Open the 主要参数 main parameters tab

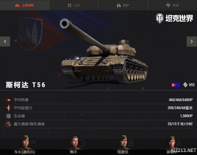tap(25, 5)
